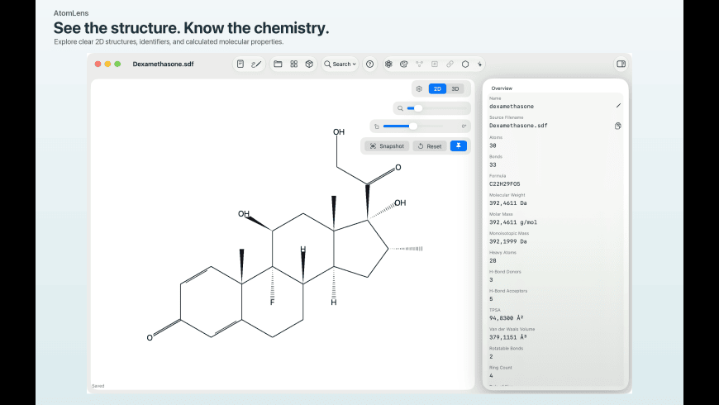
Task: Click the H-Bond Acceptors value 5
Action: [491, 299]
